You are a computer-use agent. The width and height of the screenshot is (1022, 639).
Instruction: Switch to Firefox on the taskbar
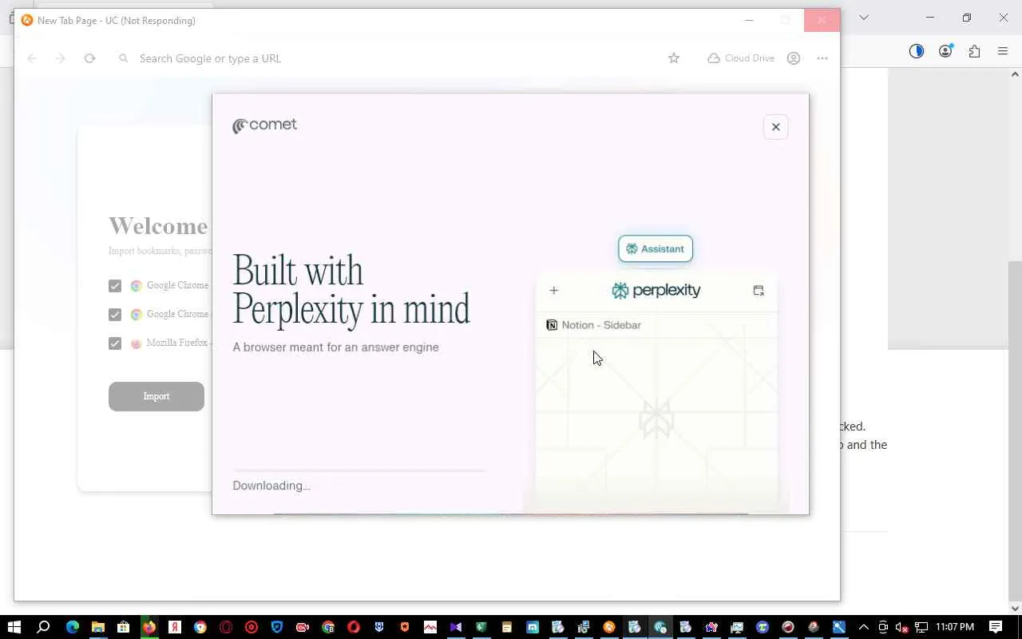[x=149, y=627]
